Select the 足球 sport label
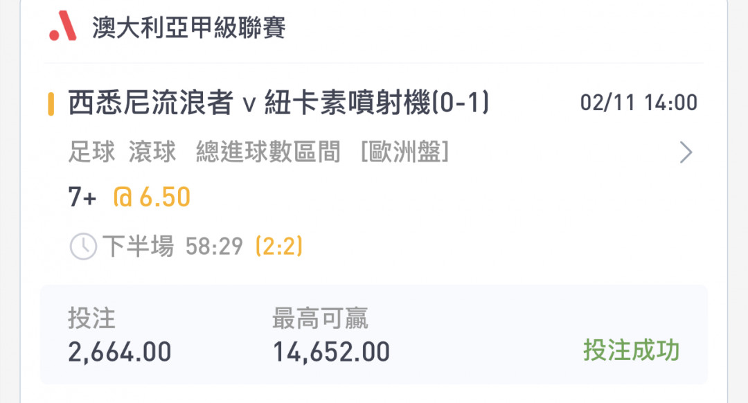This screenshot has height=403, width=748. [x=91, y=152]
